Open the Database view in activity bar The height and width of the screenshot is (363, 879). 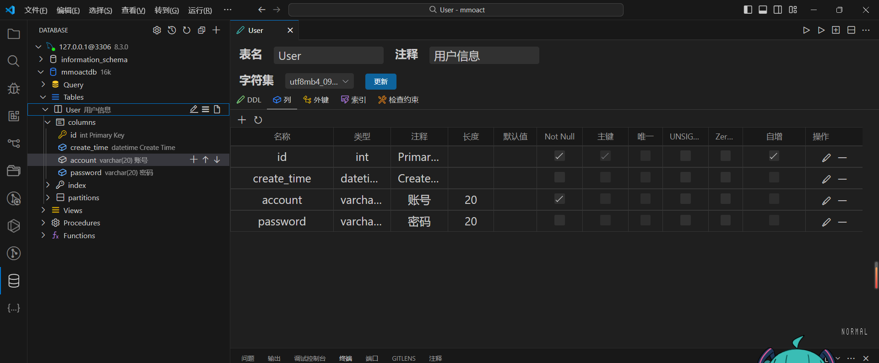(x=14, y=281)
